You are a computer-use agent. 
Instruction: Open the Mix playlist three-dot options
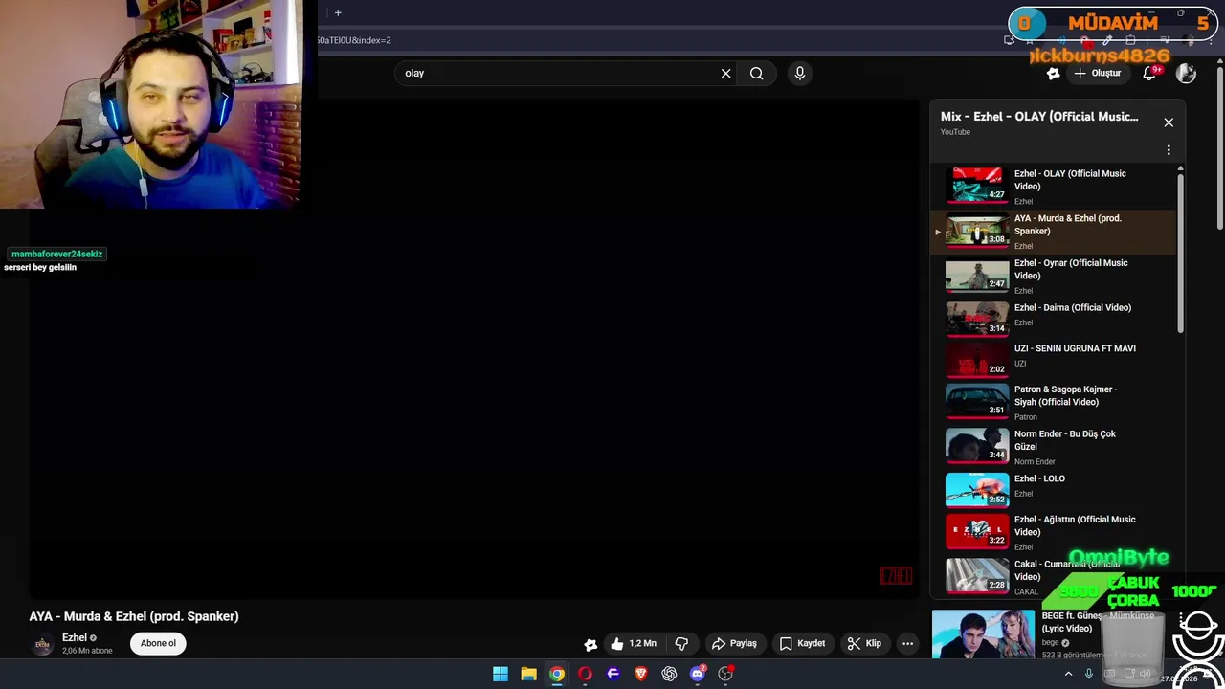point(1169,150)
